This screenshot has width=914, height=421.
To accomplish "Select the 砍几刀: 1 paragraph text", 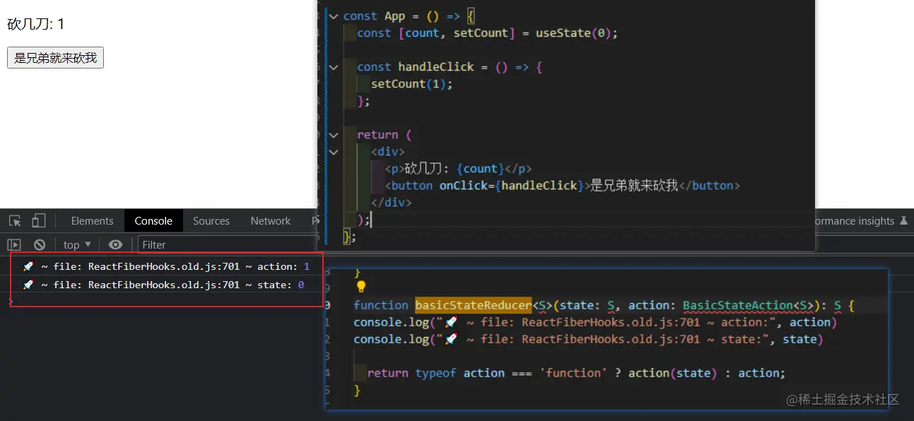I will [36, 24].
